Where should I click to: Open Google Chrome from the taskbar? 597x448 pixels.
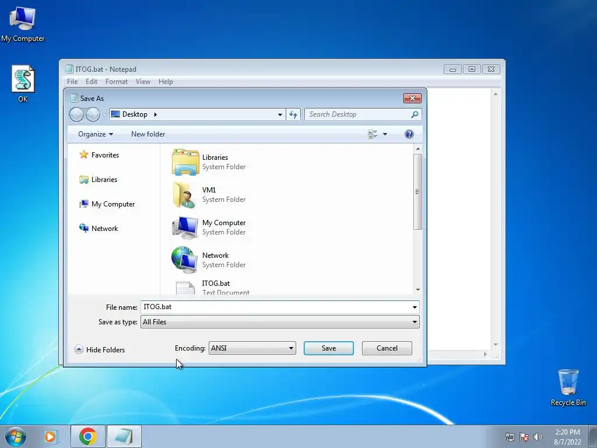87,436
